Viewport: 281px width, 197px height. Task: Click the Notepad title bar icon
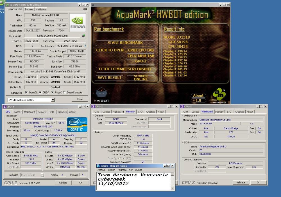click(x=98, y=166)
